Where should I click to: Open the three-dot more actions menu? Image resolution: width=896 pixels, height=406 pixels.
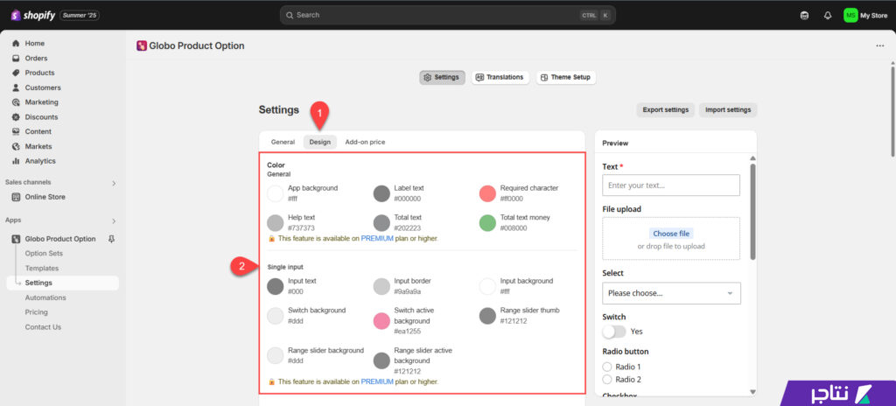[880, 45]
